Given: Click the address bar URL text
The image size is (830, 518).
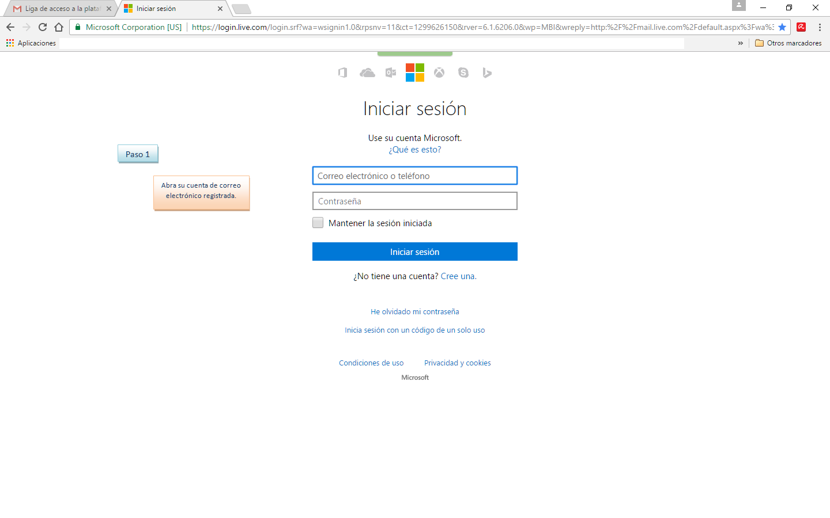Looking at the screenshot, I should click(x=482, y=27).
